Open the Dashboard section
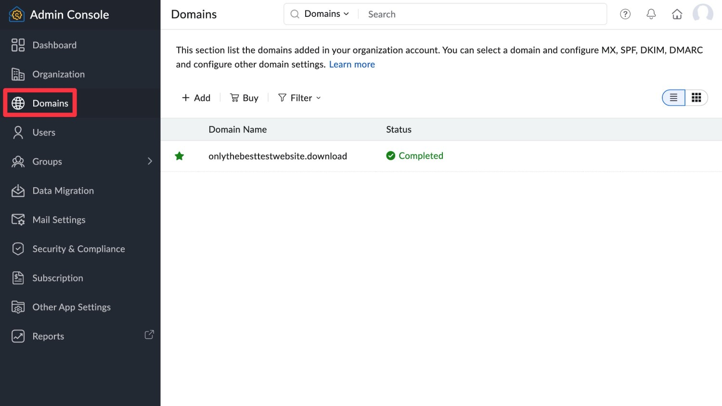Screen dimensions: 722x406 point(54,45)
